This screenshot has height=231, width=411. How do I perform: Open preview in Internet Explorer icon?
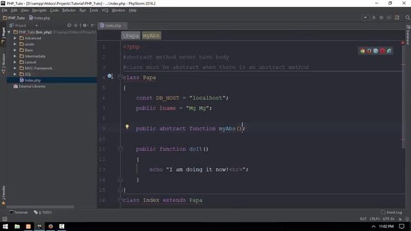coord(389,51)
